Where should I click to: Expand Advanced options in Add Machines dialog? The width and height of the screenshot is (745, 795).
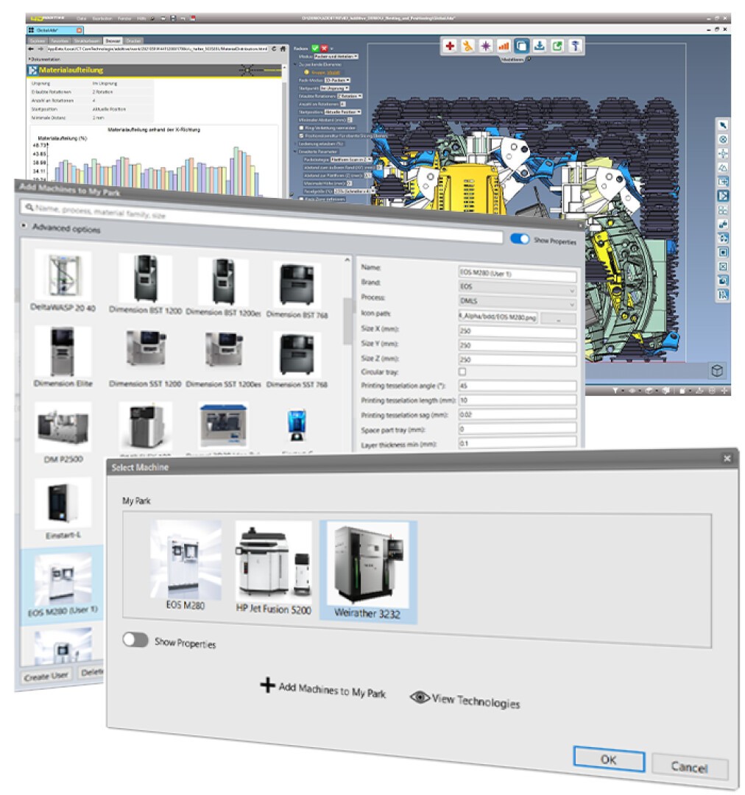(x=24, y=225)
